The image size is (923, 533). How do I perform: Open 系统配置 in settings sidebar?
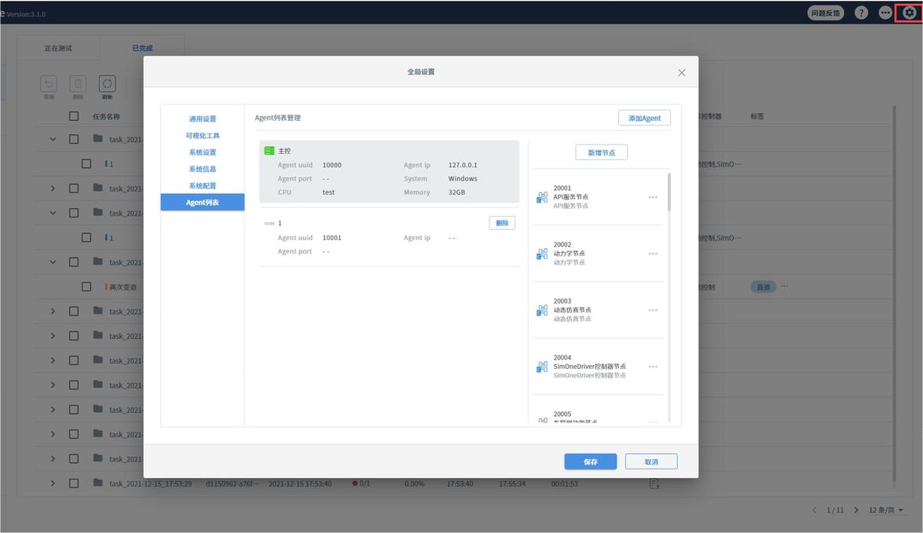pyautogui.click(x=203, y=185)
